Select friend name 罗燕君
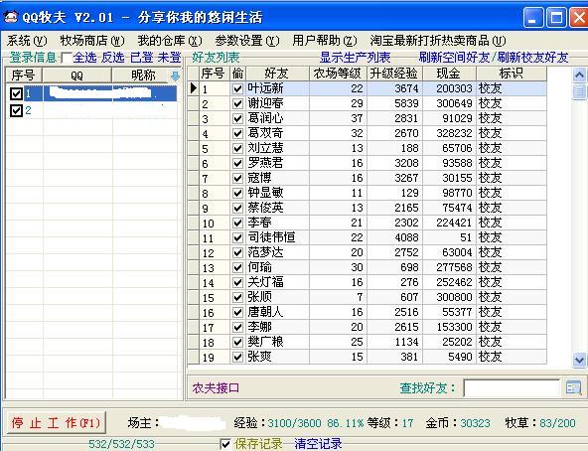Image resolution: width=588 pixels, height=451 pixels. [265, 163]
